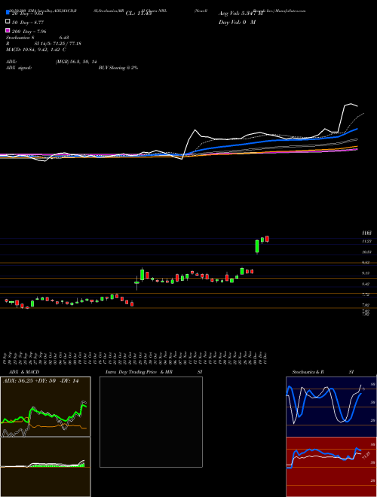
Task: Click the '(MGR) 56.3, 50, 14' ADX values
Action: click(76, 62)
